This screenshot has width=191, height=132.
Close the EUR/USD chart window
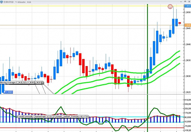(x=189, y=2)
